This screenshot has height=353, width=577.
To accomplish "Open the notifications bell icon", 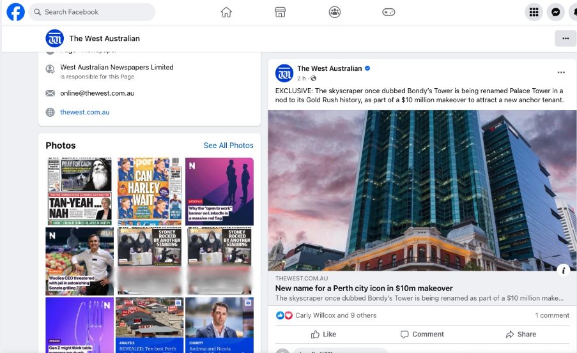I will (574, 12).
